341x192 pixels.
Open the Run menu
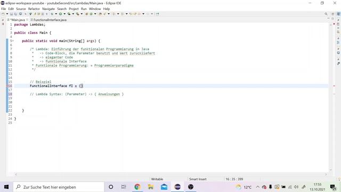pos(84,9)
